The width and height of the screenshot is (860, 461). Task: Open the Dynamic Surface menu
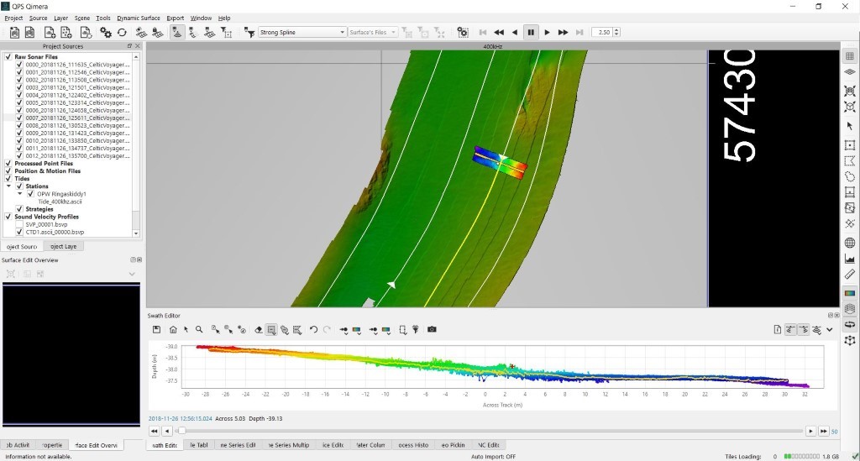coord(139,18)
